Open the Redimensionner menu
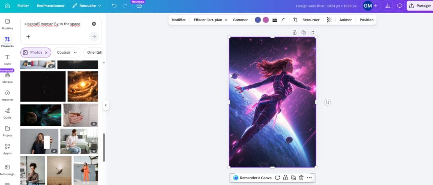This screenshot has width=433, height=185. tap(51, 6)
